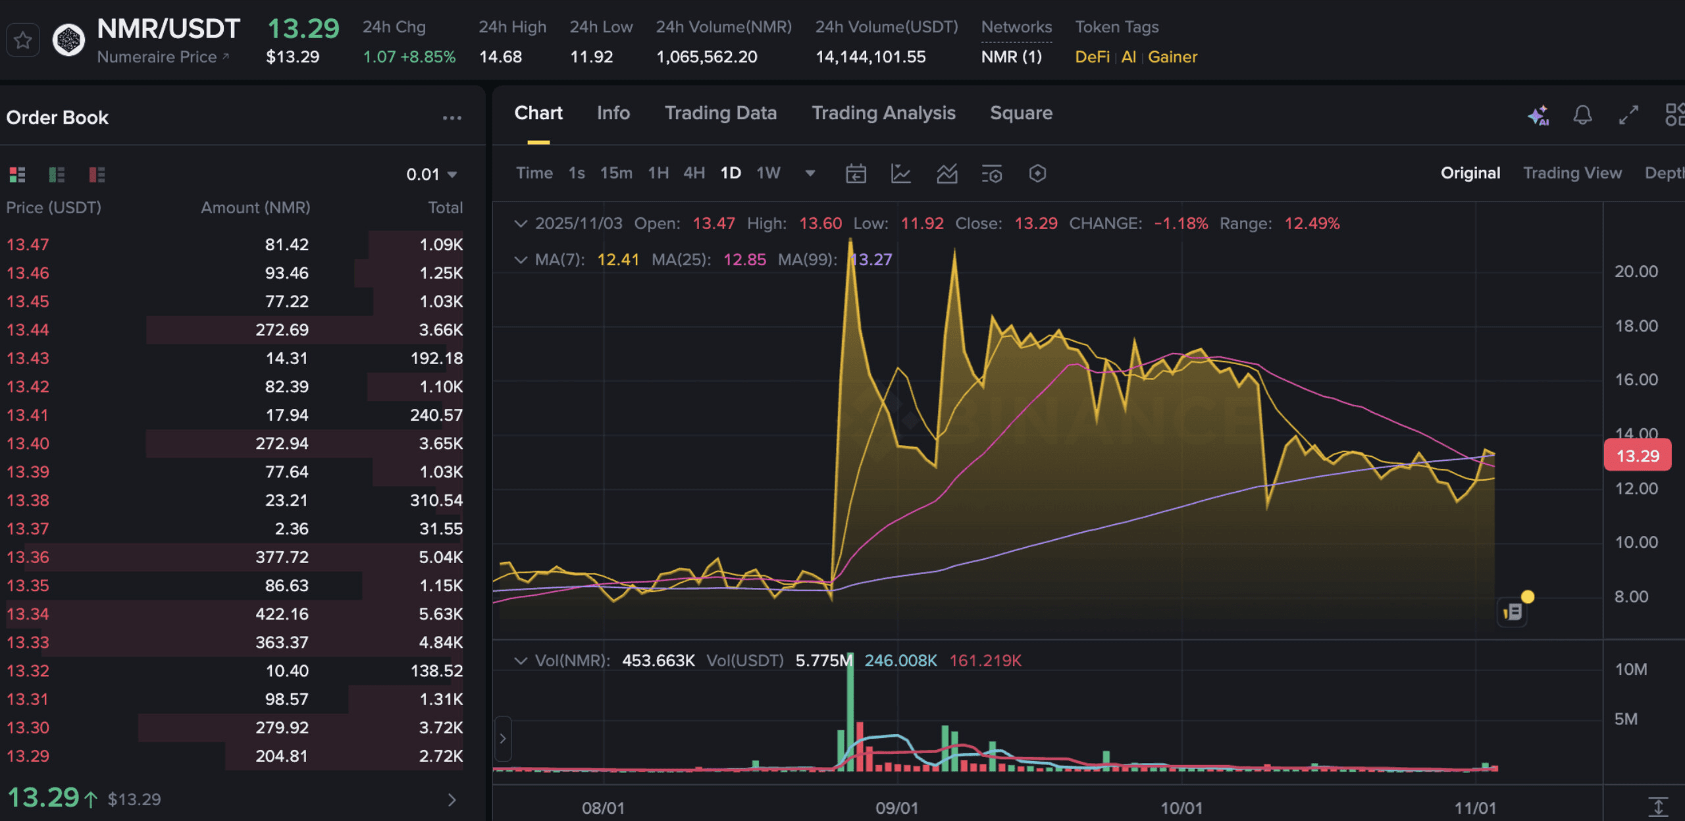Open the technical indicators icon

click(x=946, y=174)
